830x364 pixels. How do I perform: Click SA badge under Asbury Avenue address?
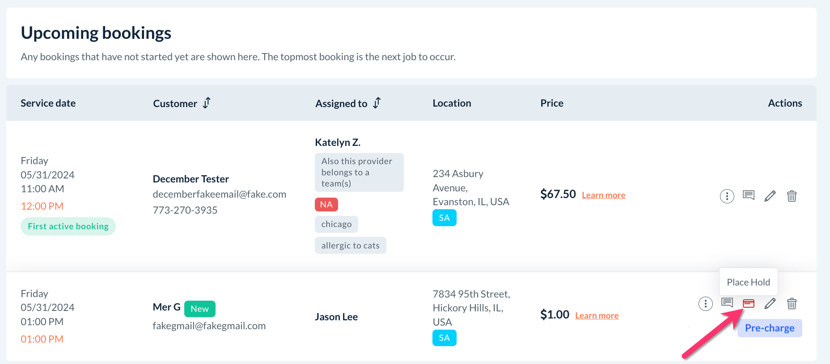click(x=444, y=218)
